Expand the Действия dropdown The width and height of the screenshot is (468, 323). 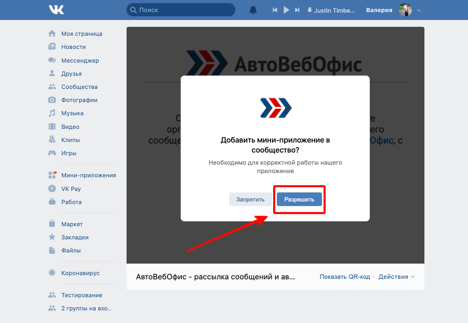[x=397, y=277]
